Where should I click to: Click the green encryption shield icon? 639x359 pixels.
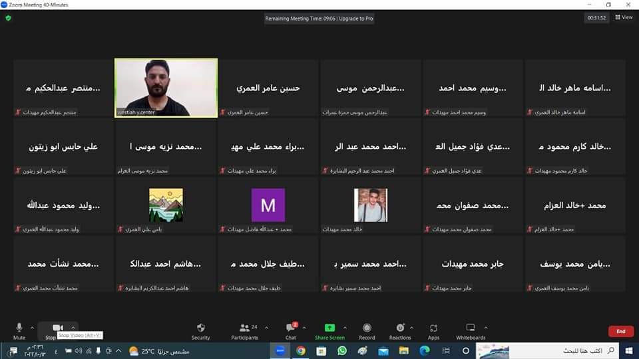click(x=8, y=18)
